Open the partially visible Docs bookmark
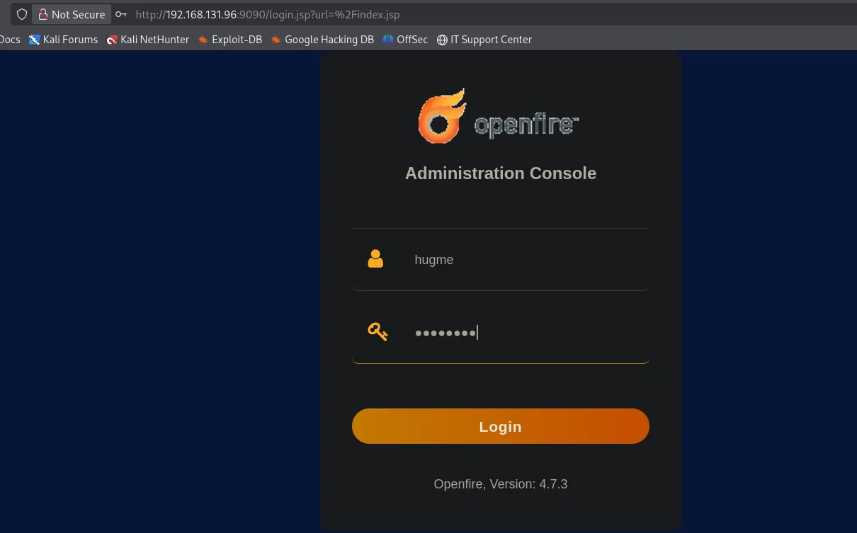Image resolution: width=857 pixels, height=533 pixels. (10, 40)
